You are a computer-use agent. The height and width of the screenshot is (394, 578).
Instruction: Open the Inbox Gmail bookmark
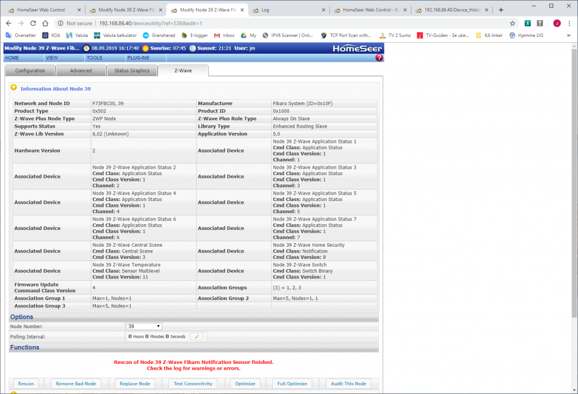coord(224,35)
